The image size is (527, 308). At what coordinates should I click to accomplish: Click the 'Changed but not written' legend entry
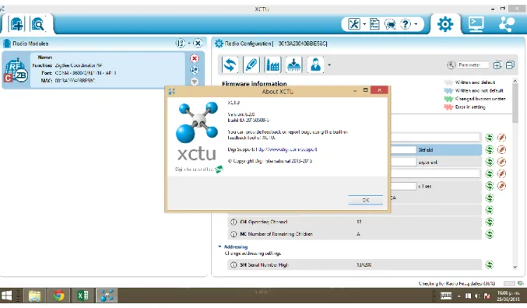[x=480, y=99]
